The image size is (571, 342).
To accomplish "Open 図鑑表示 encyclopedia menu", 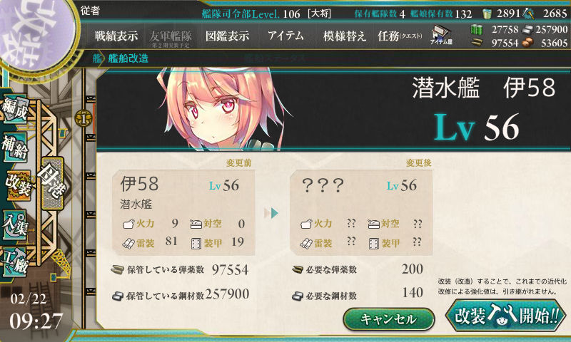I will (227, 36).
